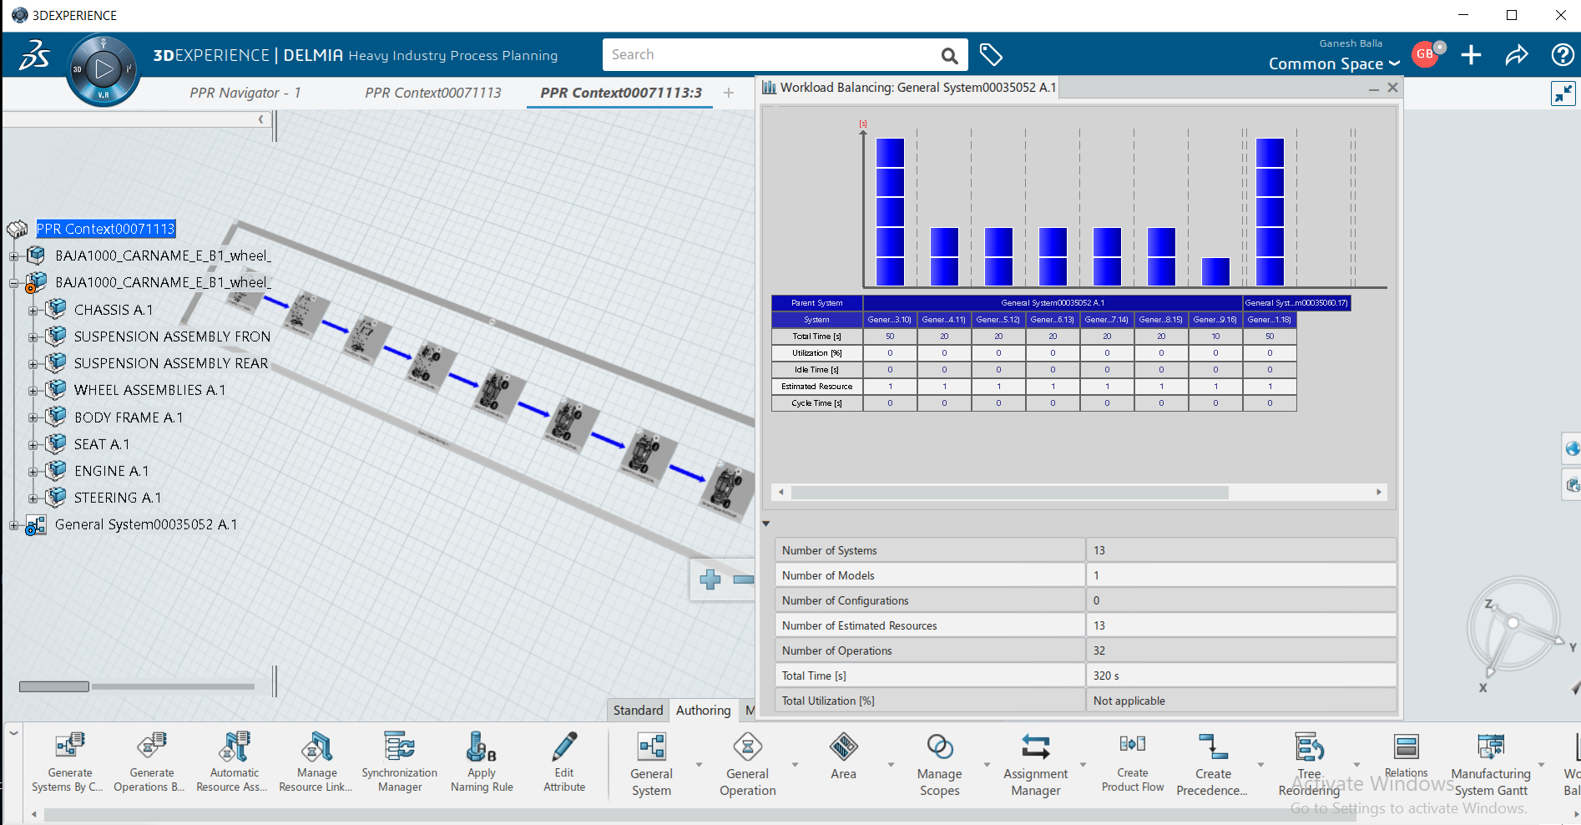Click Edit Attribute pencil tool
Image resolution: width=1581 pixels, height=825 pixels.
(x=564, y=762)
